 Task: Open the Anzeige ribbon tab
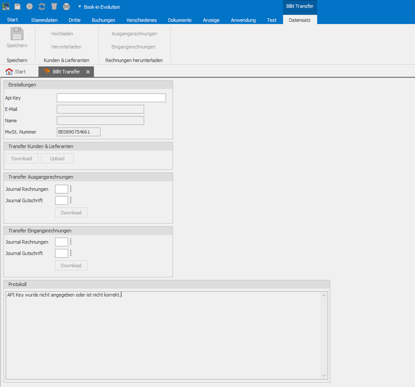tap(211, 20)
